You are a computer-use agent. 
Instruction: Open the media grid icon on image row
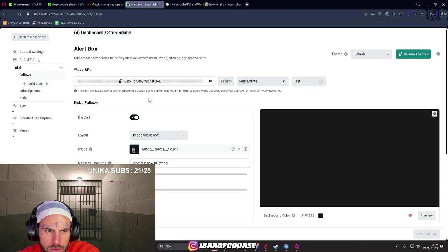click(x=245, y=149)
